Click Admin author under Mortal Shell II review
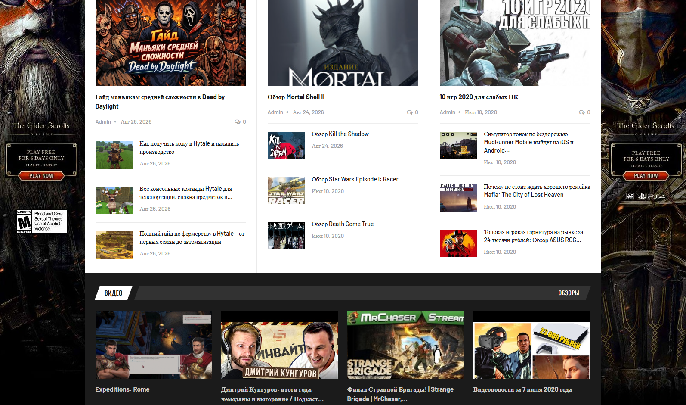This screenshot has height=405, width=686. tap(275, 112)
